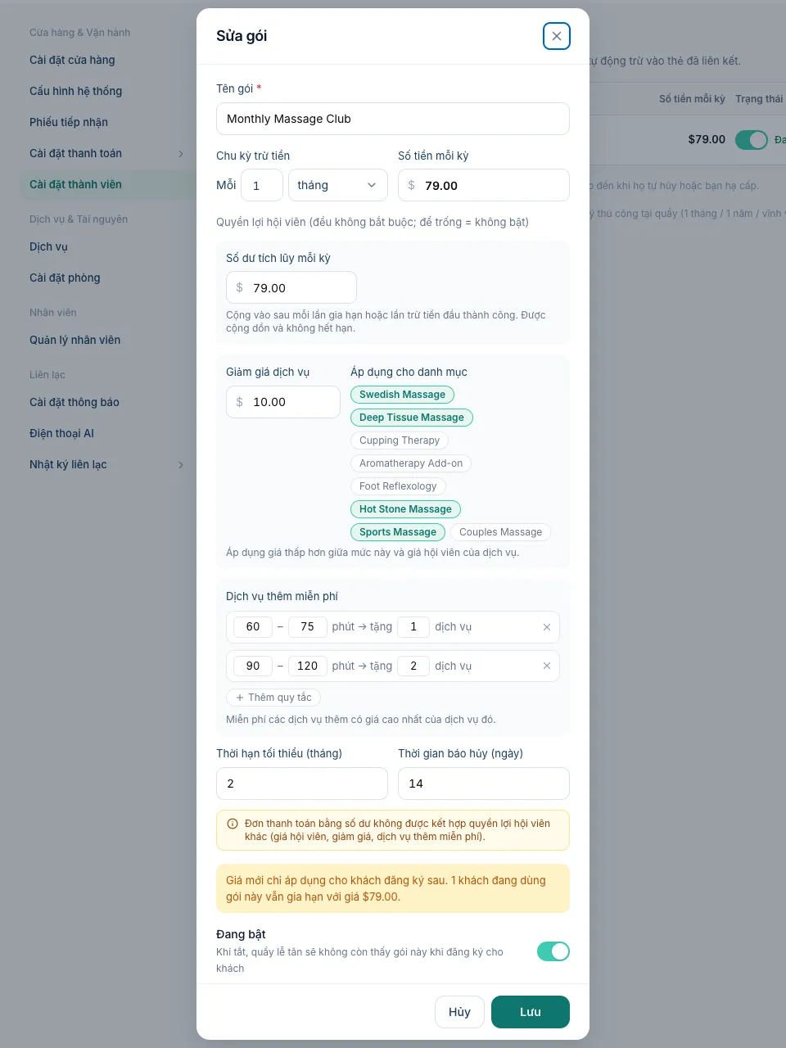Click the plus icon on Thêm quy tắc
786x1048 pixels.
pyautogui.click(x=240, y=698)
